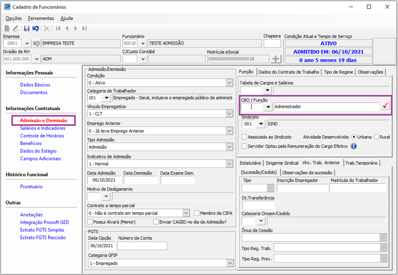Image resolution: width=398 pixels, height=275 pixels.
Task: Check Enviar CAGED no dia da Admissão
Action: 156,222
